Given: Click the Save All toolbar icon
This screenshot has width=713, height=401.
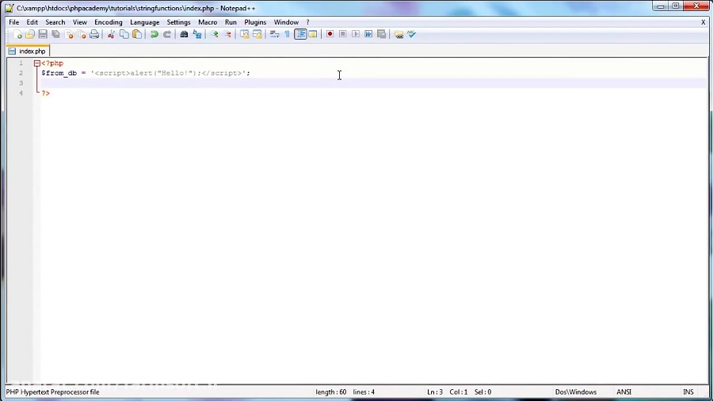Looking at the screenshot, I should pos(55,35).
